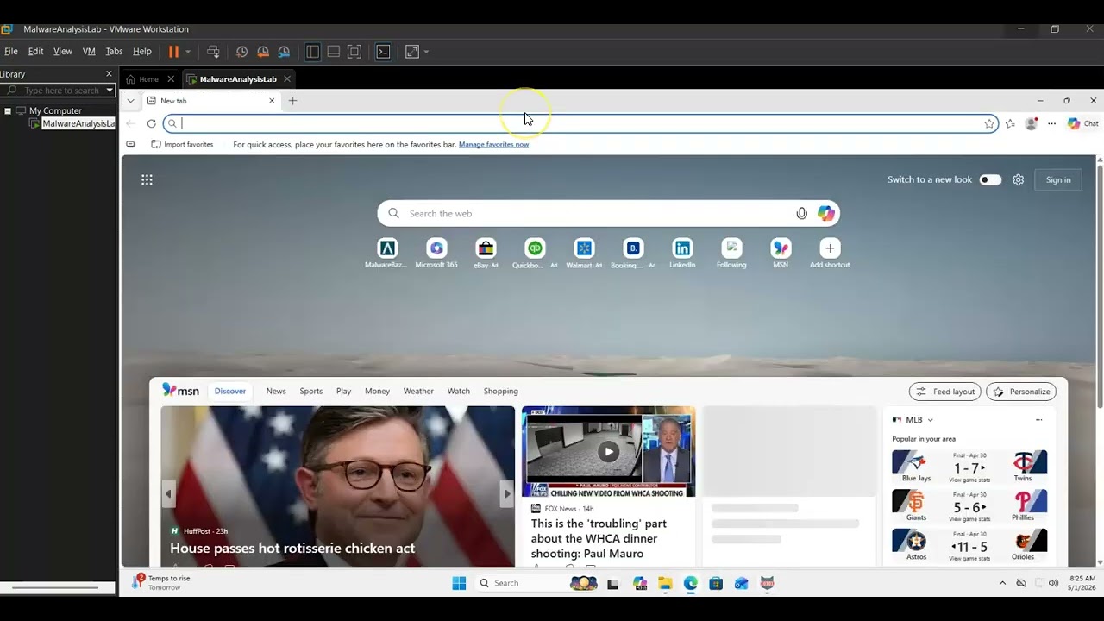Open the Windows Start button
The image size is (1104, 621).
459,583
